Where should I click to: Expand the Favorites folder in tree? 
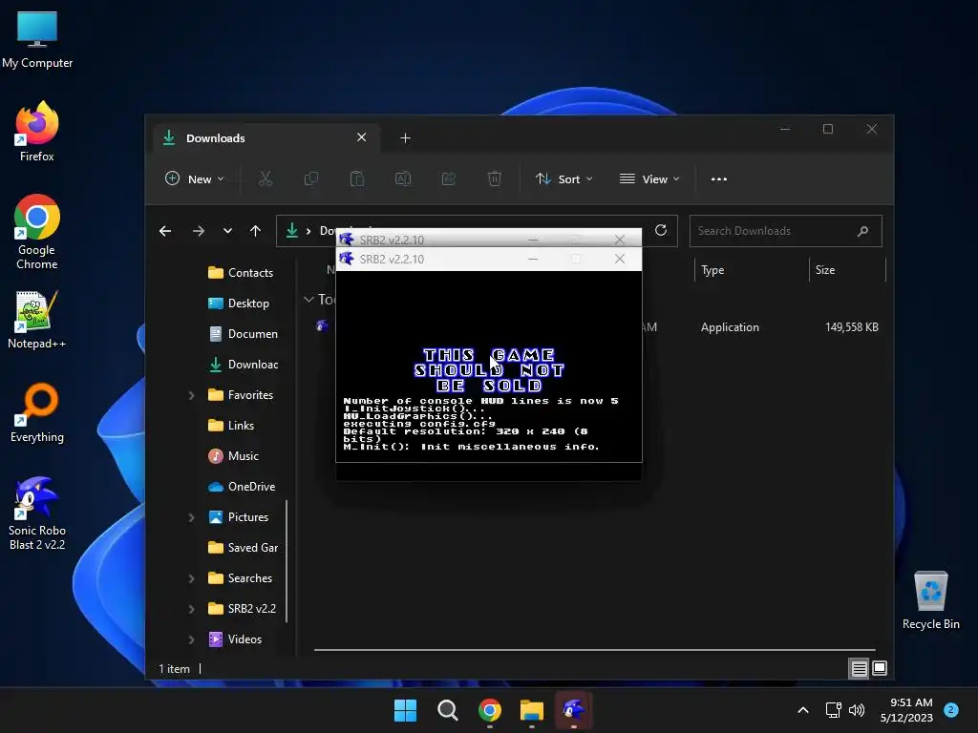(191, 395)
